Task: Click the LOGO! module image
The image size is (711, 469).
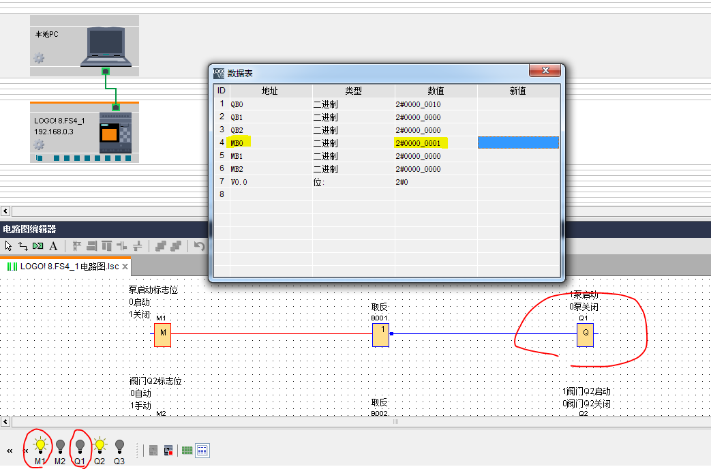Action: (x=116, y=132)
